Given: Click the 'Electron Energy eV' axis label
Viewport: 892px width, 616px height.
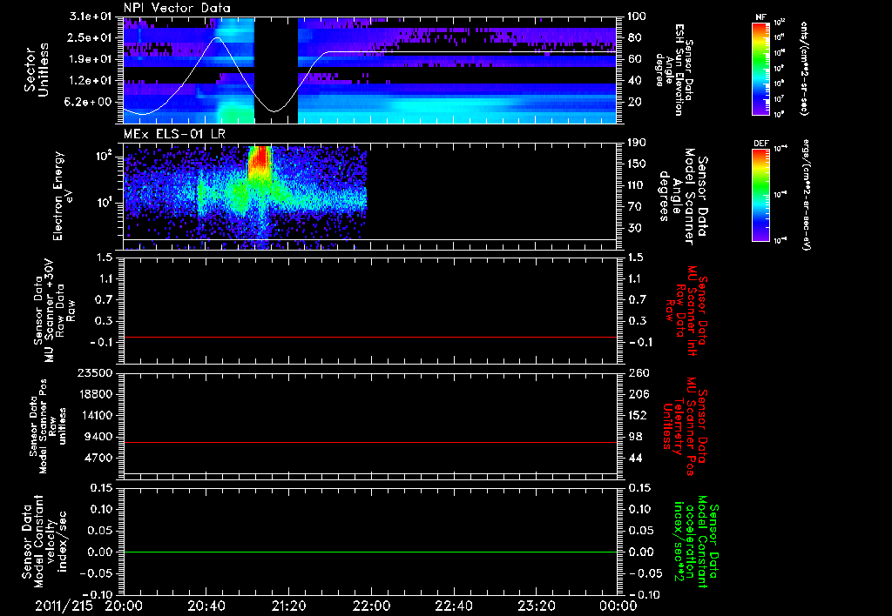Looking at the screenshot, I should (63, 196).
